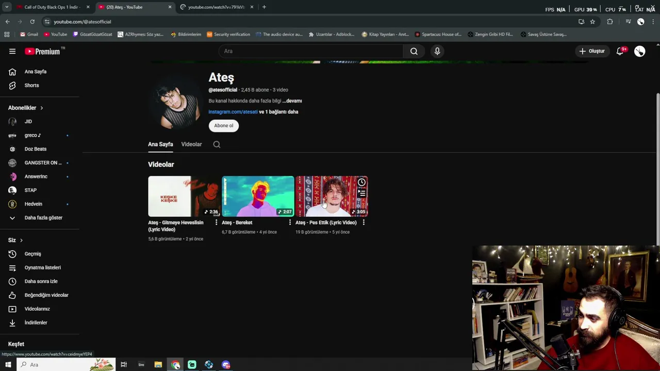Reload the page in Chrome

[x=32, y=22]
